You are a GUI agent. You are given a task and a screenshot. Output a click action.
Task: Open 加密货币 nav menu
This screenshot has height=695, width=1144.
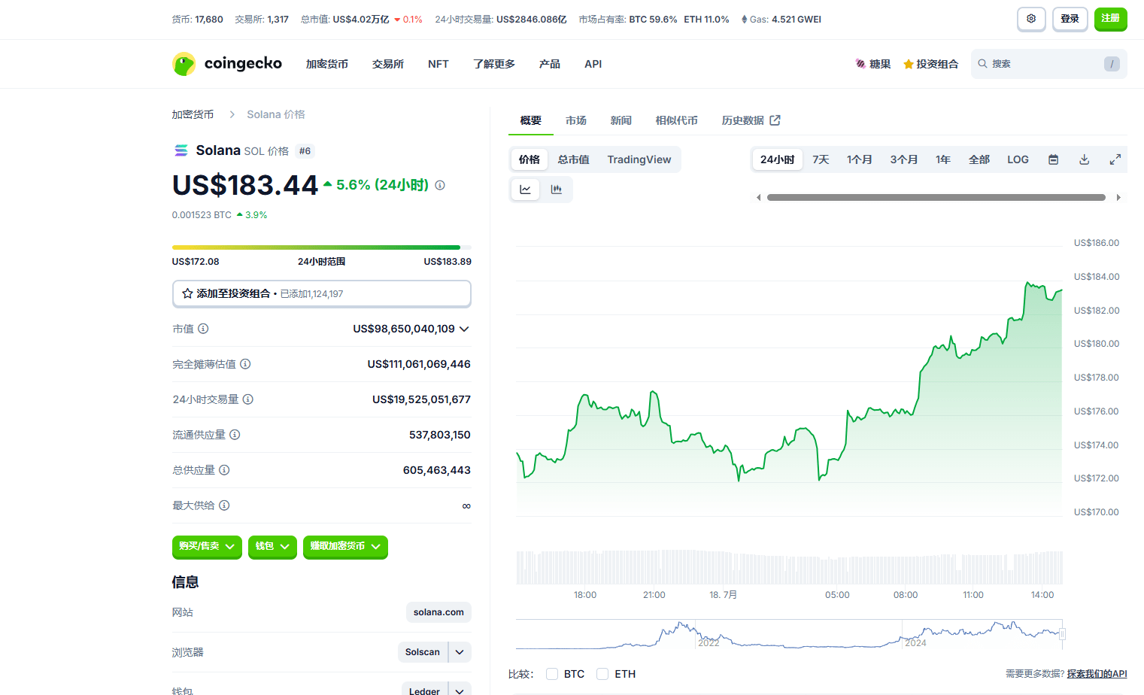click(x=327, y=64)
